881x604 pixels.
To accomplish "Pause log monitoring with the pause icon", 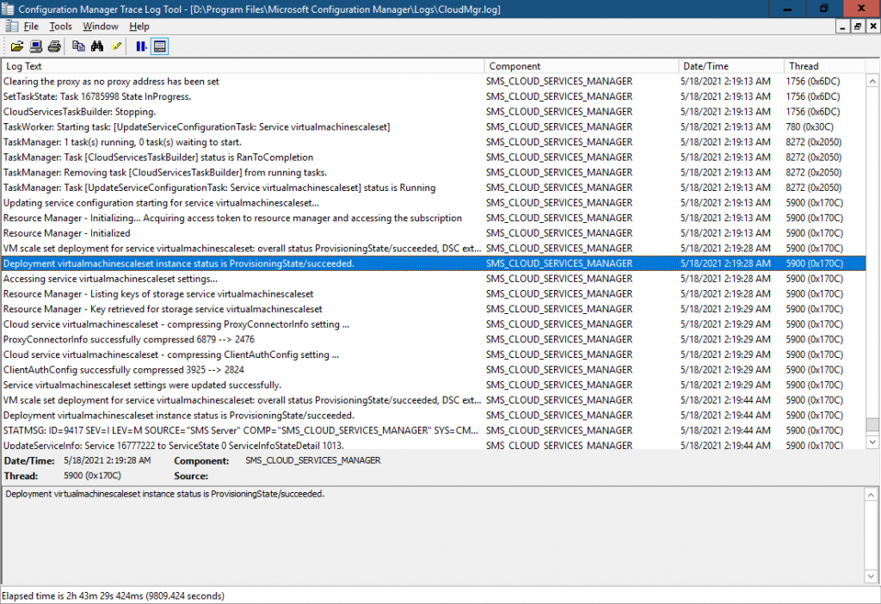I will 141,46.
